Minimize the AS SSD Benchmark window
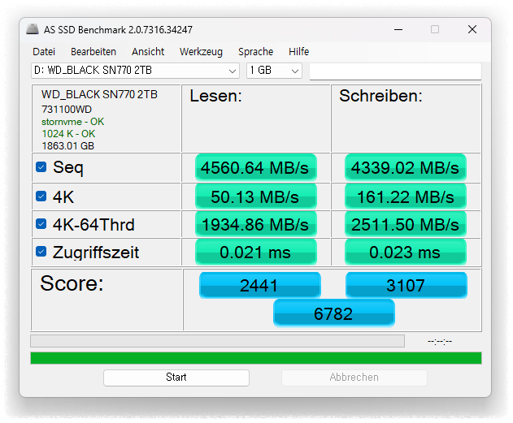The image size is (513, 423). point(398,29)
